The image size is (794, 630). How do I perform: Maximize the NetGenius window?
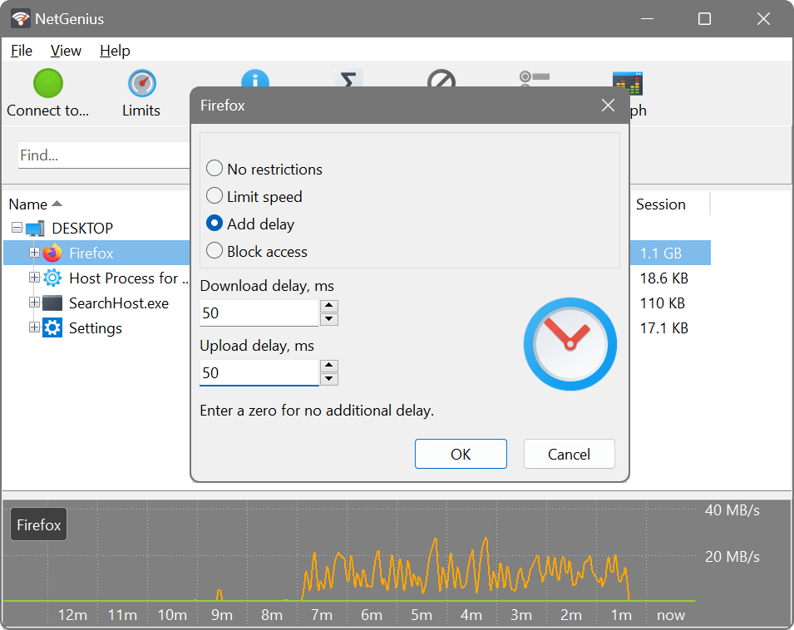tap(704, 19)
